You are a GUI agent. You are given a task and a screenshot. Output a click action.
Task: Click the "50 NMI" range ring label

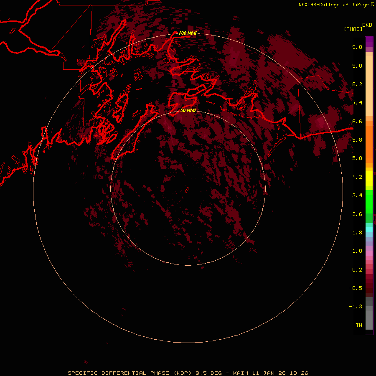(x=188, y=110)
